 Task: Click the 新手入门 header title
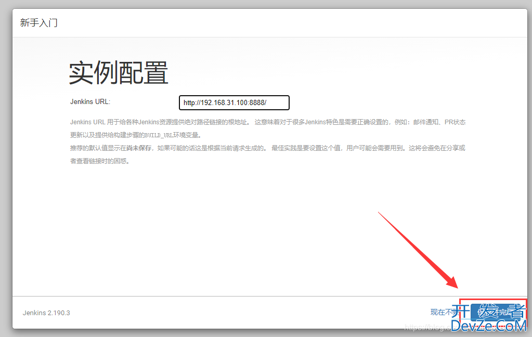click(38, 23)
